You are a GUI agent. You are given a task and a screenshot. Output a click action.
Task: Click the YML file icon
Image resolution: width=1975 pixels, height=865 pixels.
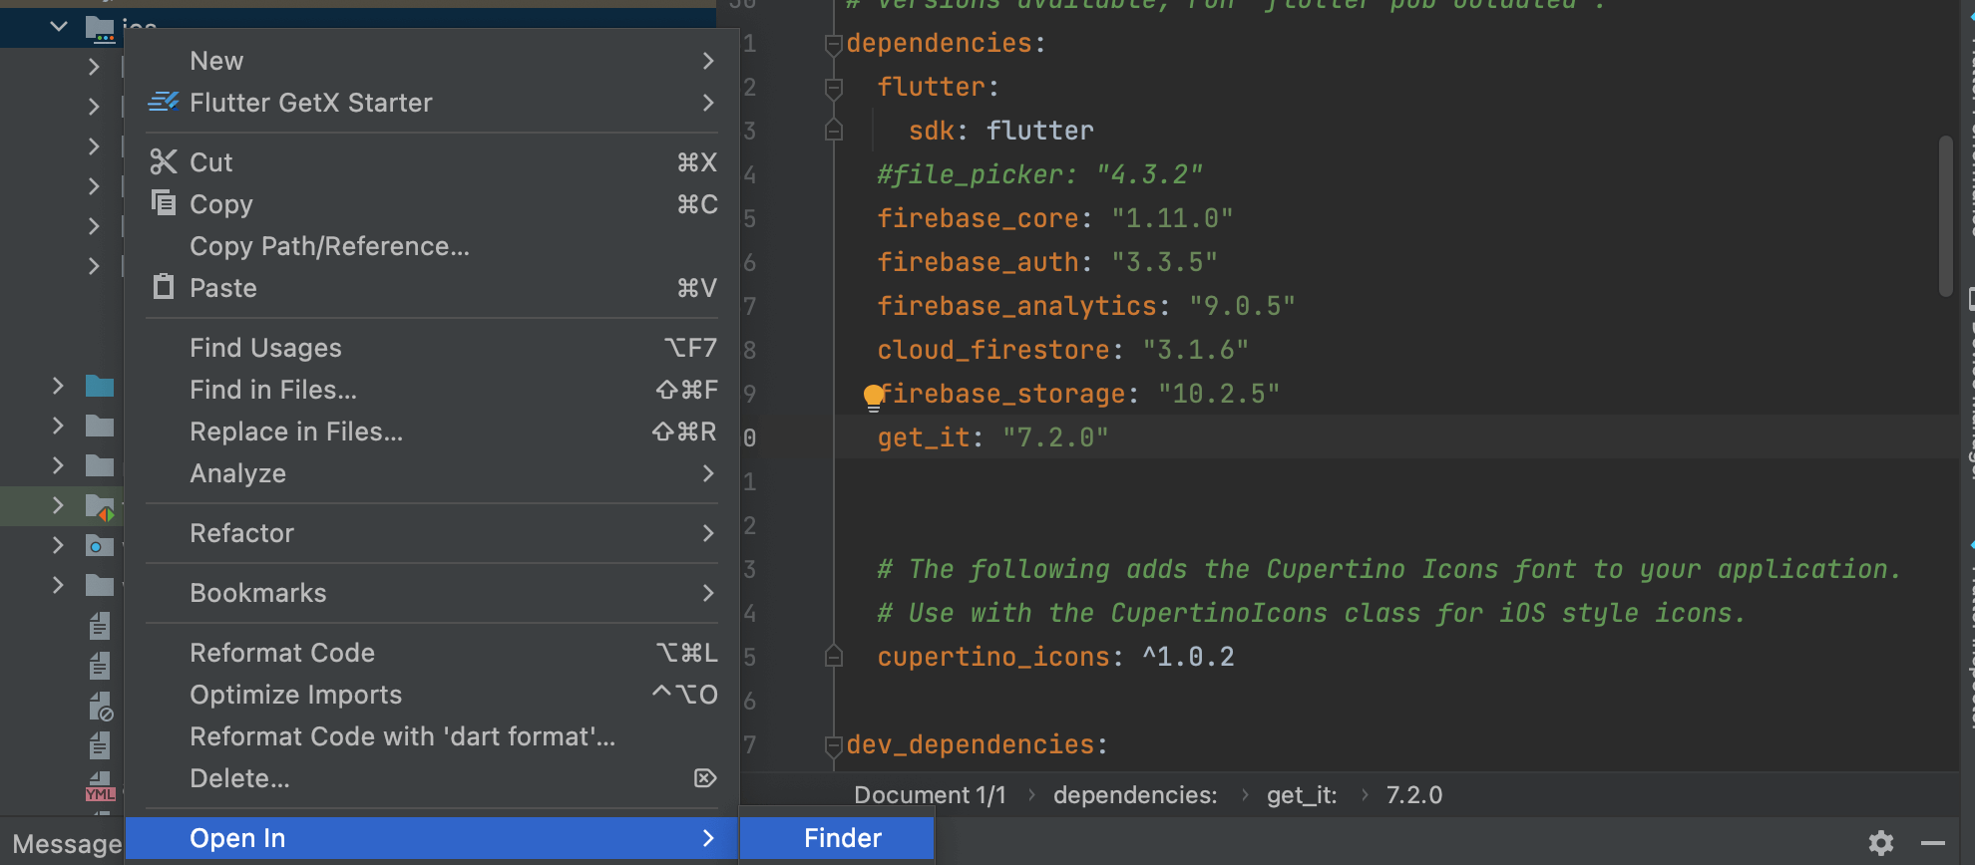tap(100, 787)
